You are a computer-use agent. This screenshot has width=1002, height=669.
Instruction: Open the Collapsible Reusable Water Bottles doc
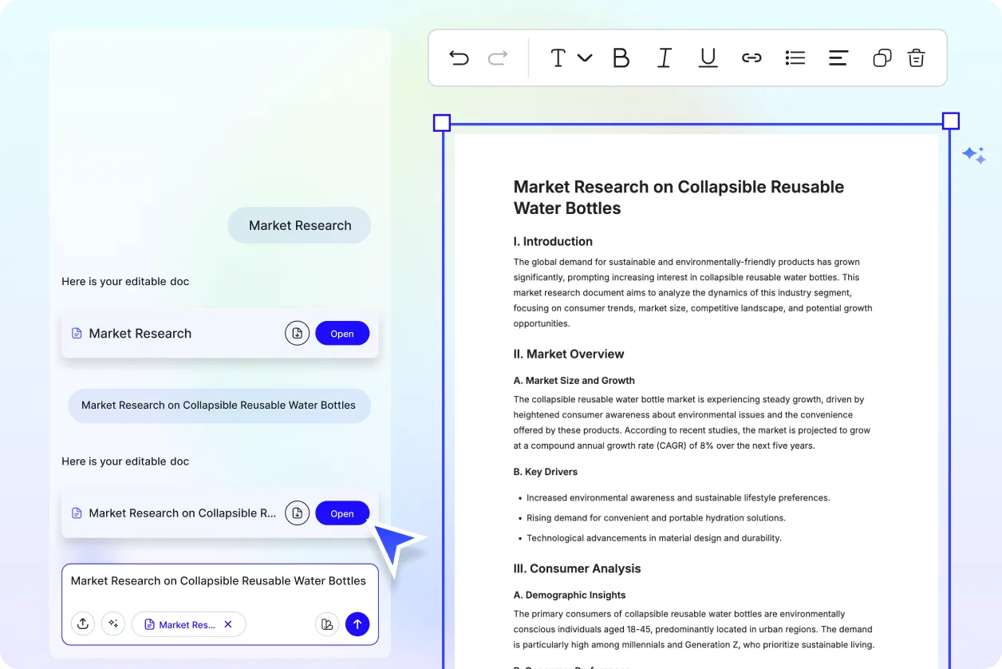(342, 513)
